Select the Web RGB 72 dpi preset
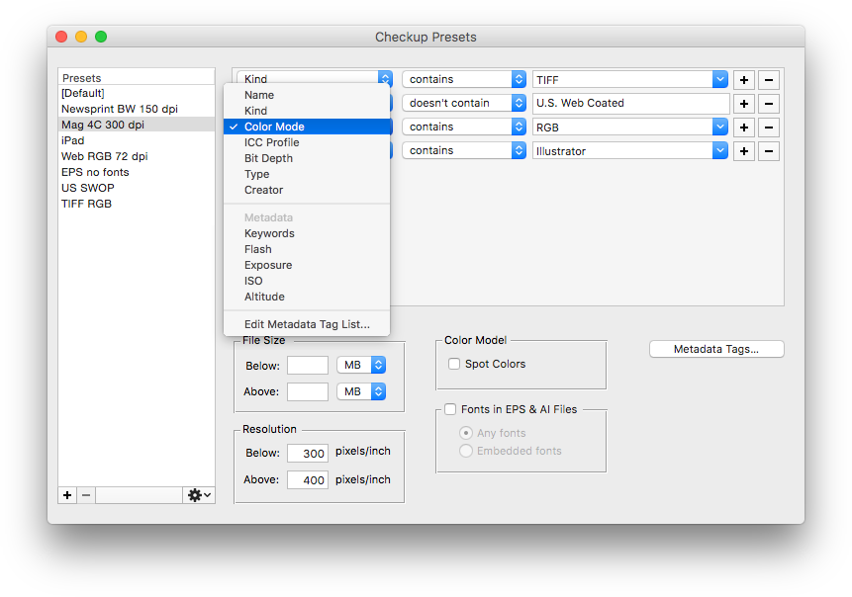Image resolution: width=852 pixels, height=597 pixels. click(137, 156)
